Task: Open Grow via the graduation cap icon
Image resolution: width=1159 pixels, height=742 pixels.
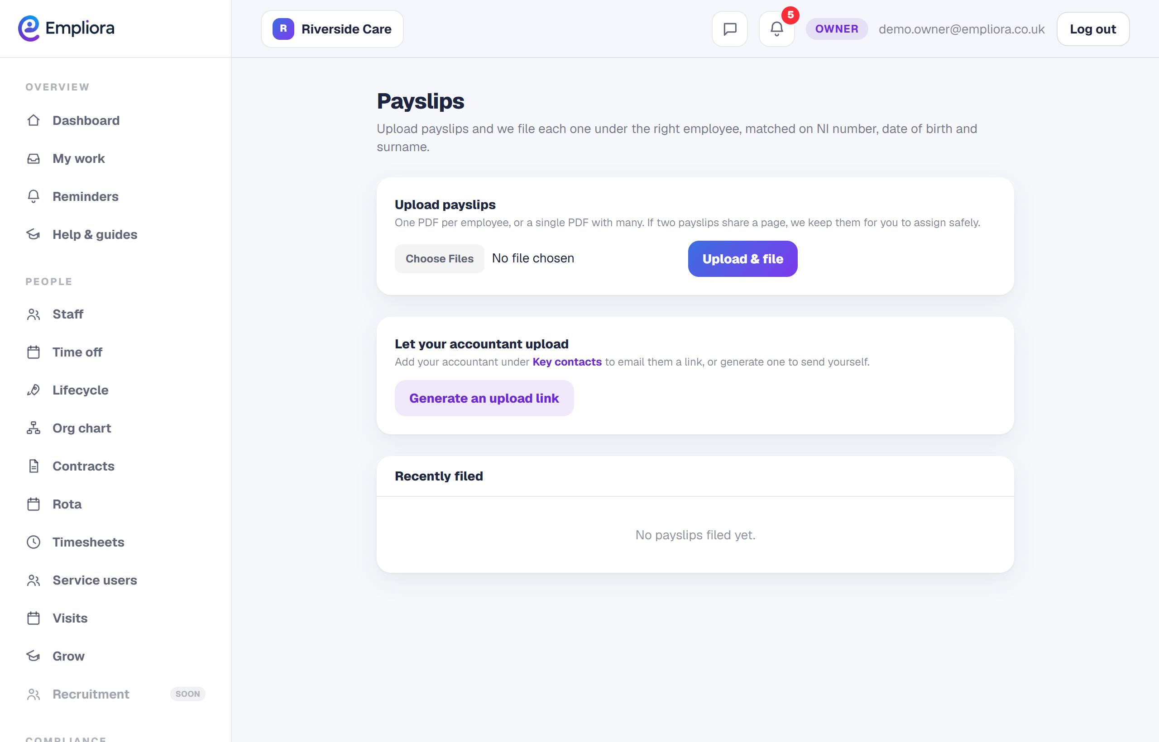Action: click(x=33, y=656)
